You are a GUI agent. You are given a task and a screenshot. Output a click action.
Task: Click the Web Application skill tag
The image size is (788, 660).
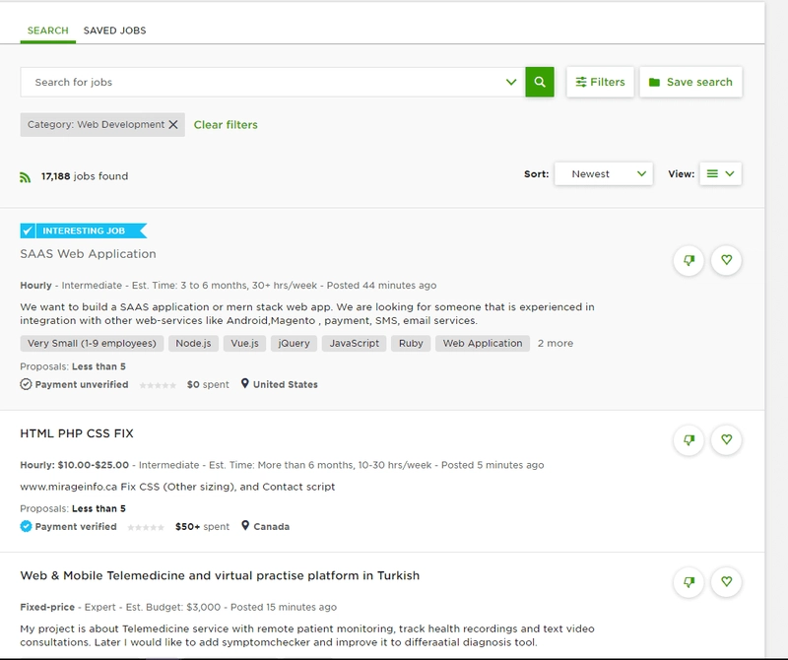[x=483, y=344]
